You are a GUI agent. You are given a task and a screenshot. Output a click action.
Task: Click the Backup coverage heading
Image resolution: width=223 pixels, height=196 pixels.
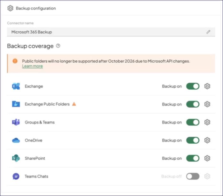click(30, 46)
